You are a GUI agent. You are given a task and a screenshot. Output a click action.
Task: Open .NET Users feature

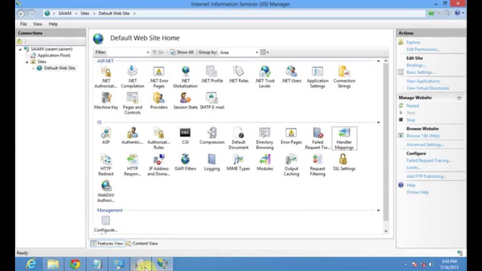[291, 74]
